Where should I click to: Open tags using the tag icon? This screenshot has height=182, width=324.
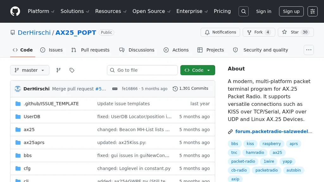(x=72, y=70)
